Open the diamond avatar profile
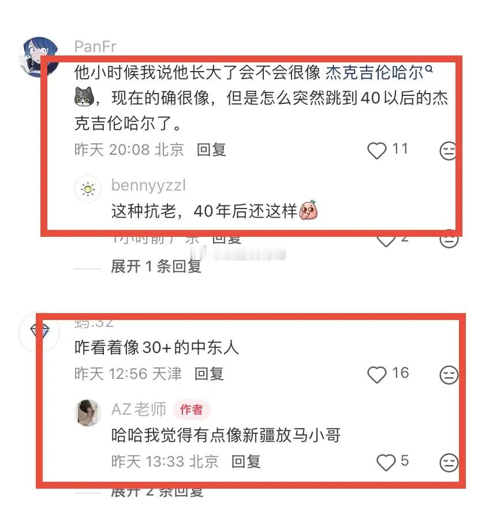 coord(39,332)
